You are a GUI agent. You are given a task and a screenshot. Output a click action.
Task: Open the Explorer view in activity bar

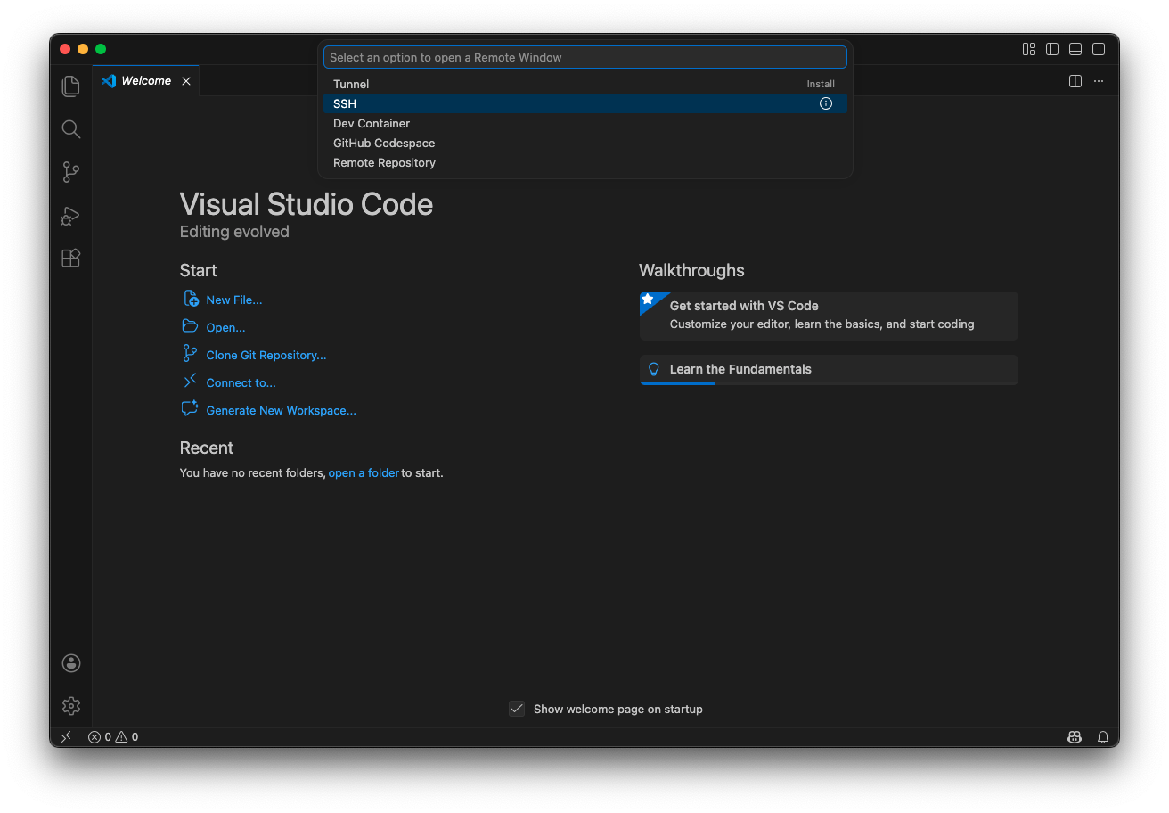[x=71, y=86]
